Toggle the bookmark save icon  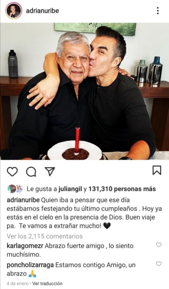(x=157, y=170)
